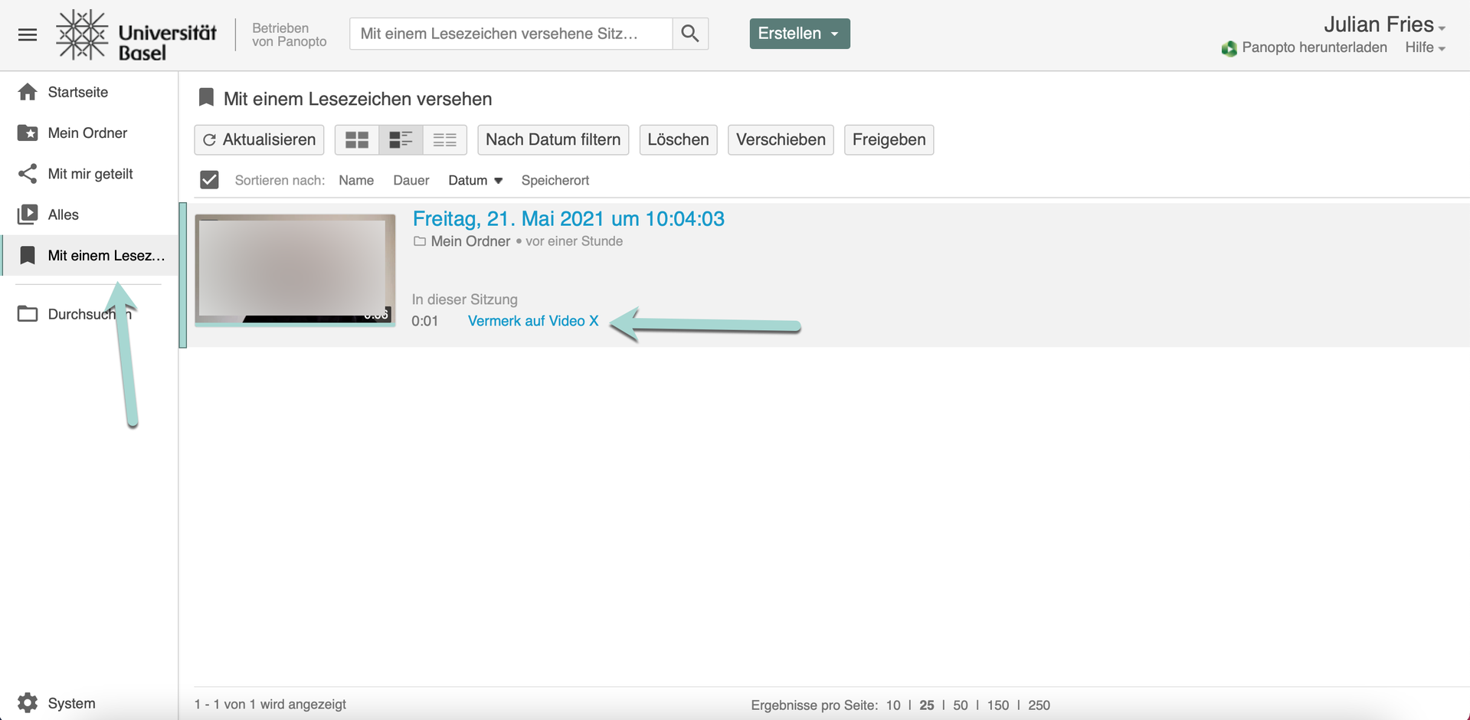The height and width of the screenshot is (720, 1470).
Task: Uncheck the select-all sessions checkbox
Action: click(x=209, y=180)
